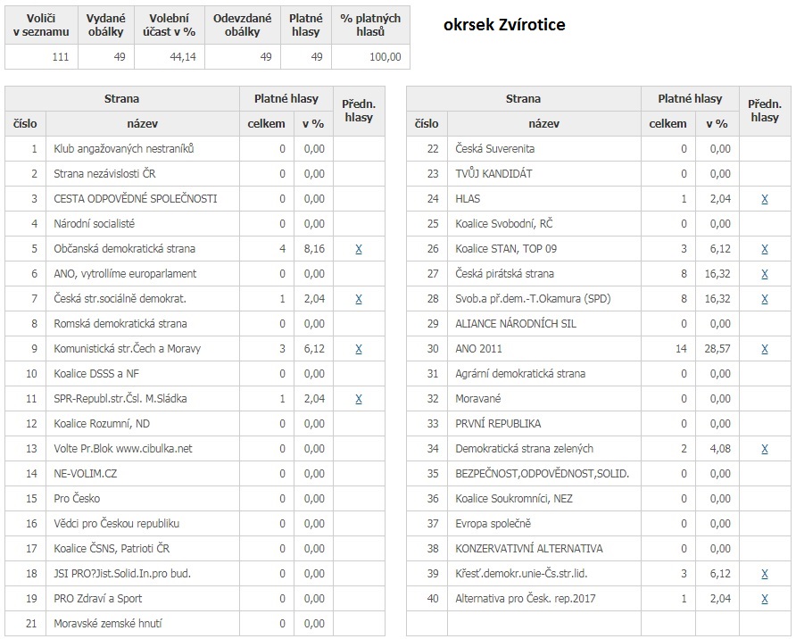Open preferential votes X link for Občanská demokratická strana
The image size is (796, 639).
[x=359, y=249]
